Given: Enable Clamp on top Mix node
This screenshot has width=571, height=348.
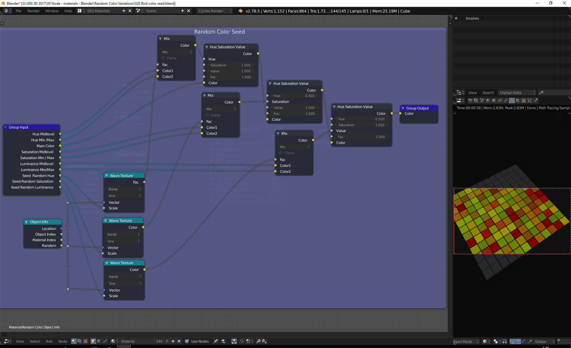Looking at the screenshot, I should coord(163,58).
